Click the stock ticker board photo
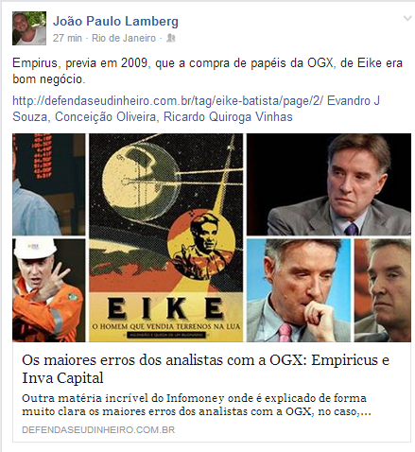This screenshot has width=415, height=452. coord(49,184)
